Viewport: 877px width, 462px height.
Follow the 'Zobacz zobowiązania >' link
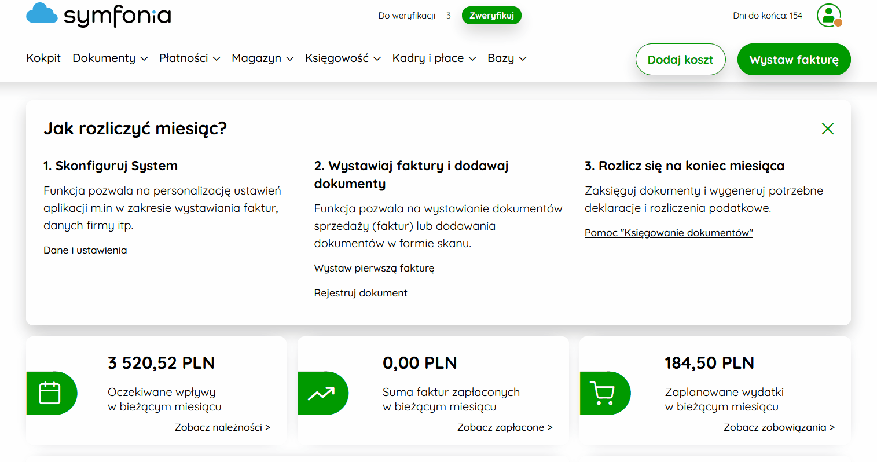pos(779,427)
